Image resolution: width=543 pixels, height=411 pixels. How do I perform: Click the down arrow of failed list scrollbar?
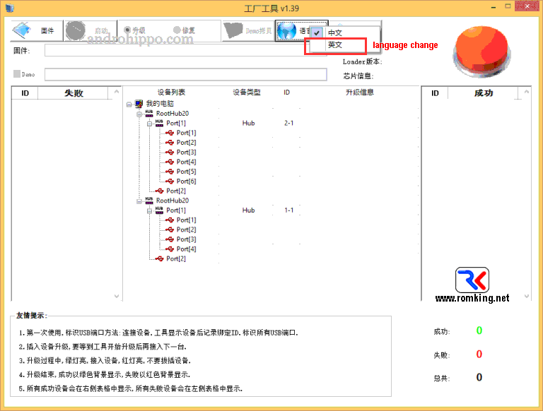tap(117, 296)
